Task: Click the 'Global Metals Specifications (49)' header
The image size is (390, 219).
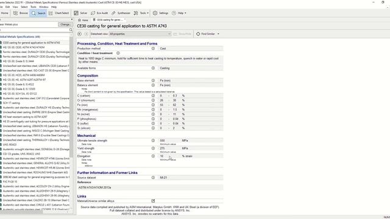Action: [20, 36]
